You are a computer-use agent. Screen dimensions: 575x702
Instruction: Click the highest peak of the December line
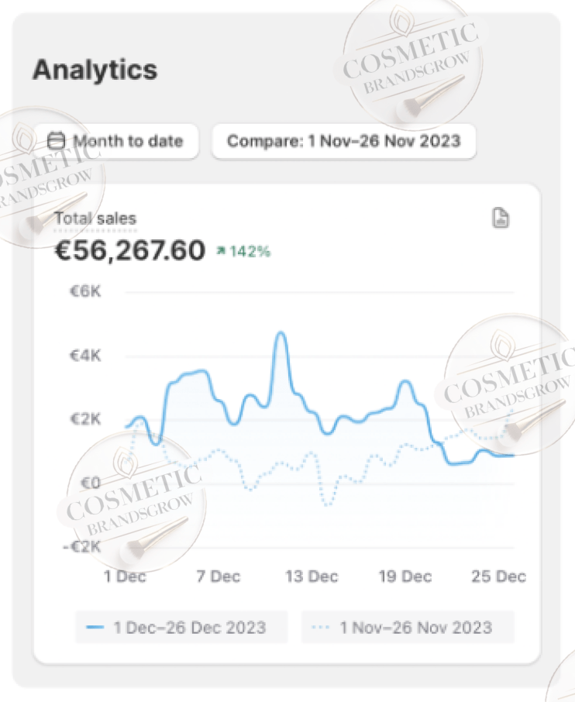281,334
